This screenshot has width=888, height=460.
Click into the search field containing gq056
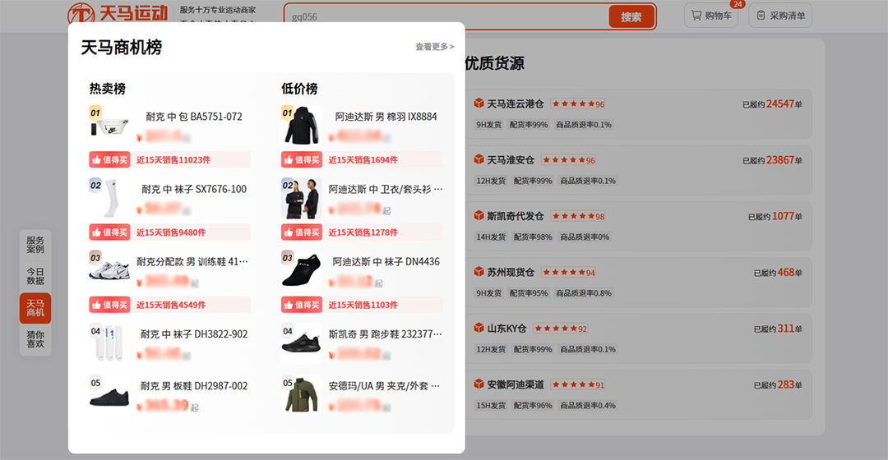point(444,16)
